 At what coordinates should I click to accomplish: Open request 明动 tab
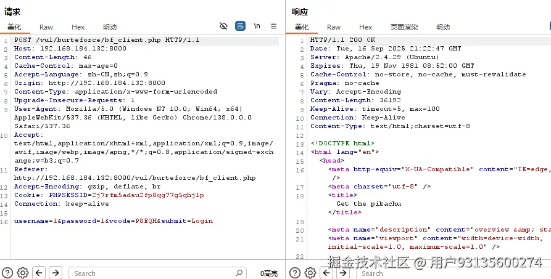tap(110, 27)
